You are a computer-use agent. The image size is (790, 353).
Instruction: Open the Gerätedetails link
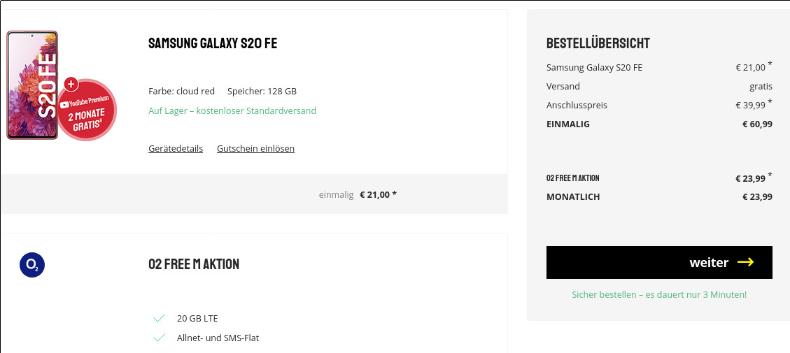point(176,148)
